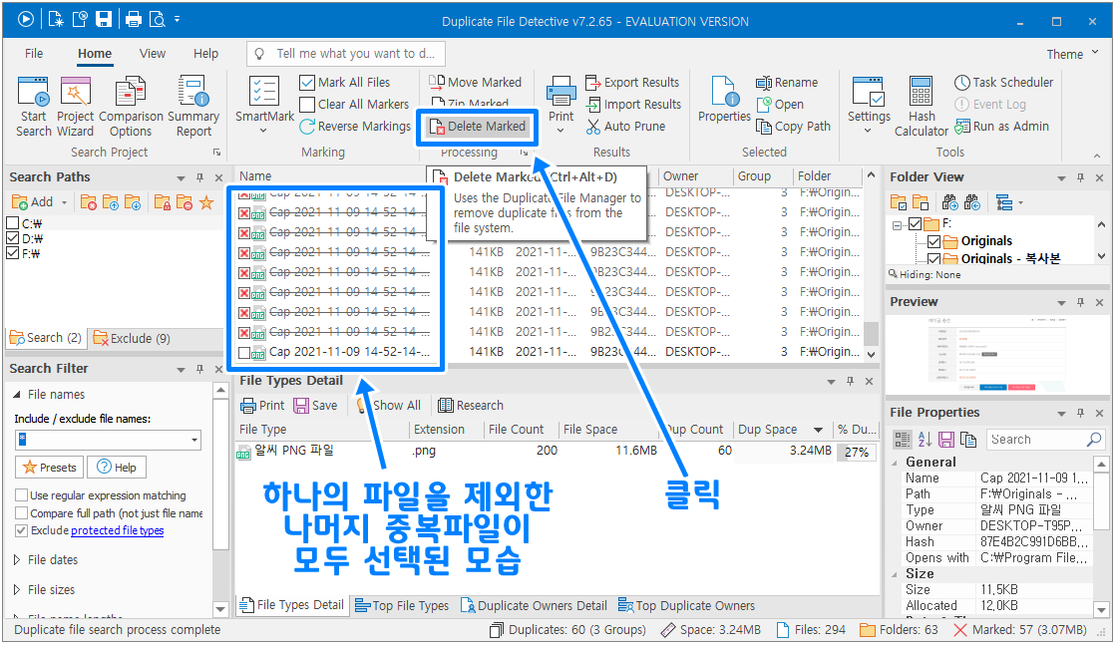Viewport: 1115px width, 645px height.
Task: Click Run as Admin
Action: tap(1001, 127)
